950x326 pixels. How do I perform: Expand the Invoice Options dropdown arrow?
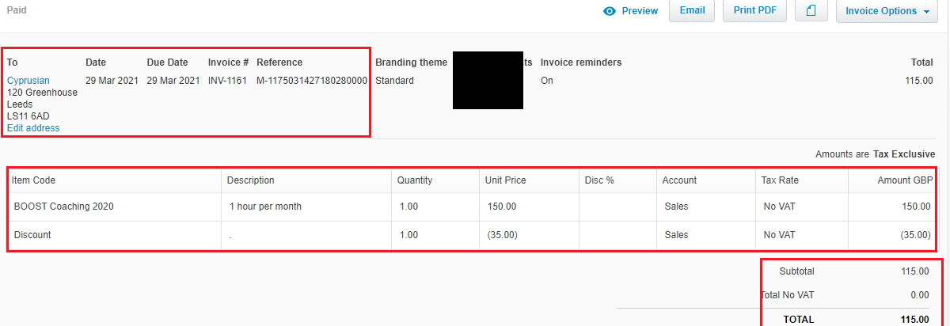point(925,12)
